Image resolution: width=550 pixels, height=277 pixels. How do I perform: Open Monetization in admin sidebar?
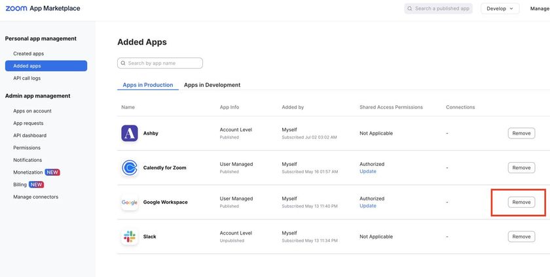(28, 172)
